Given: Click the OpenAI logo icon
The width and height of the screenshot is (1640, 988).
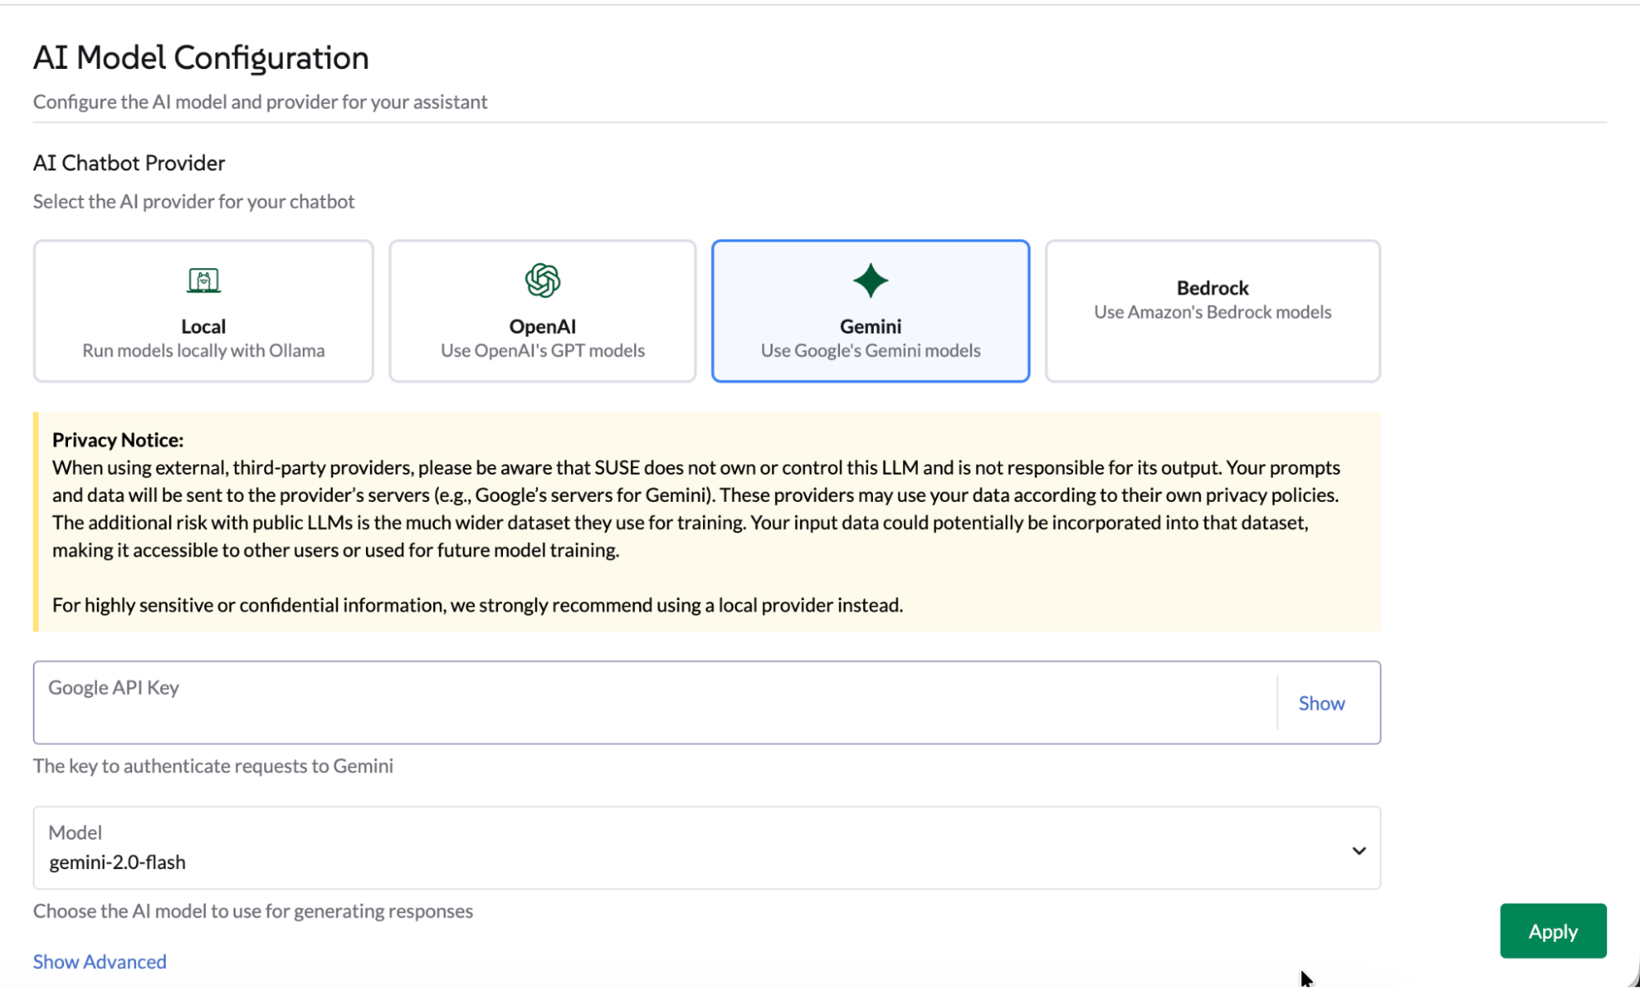Looking at the screenshot, I should 542,280.
